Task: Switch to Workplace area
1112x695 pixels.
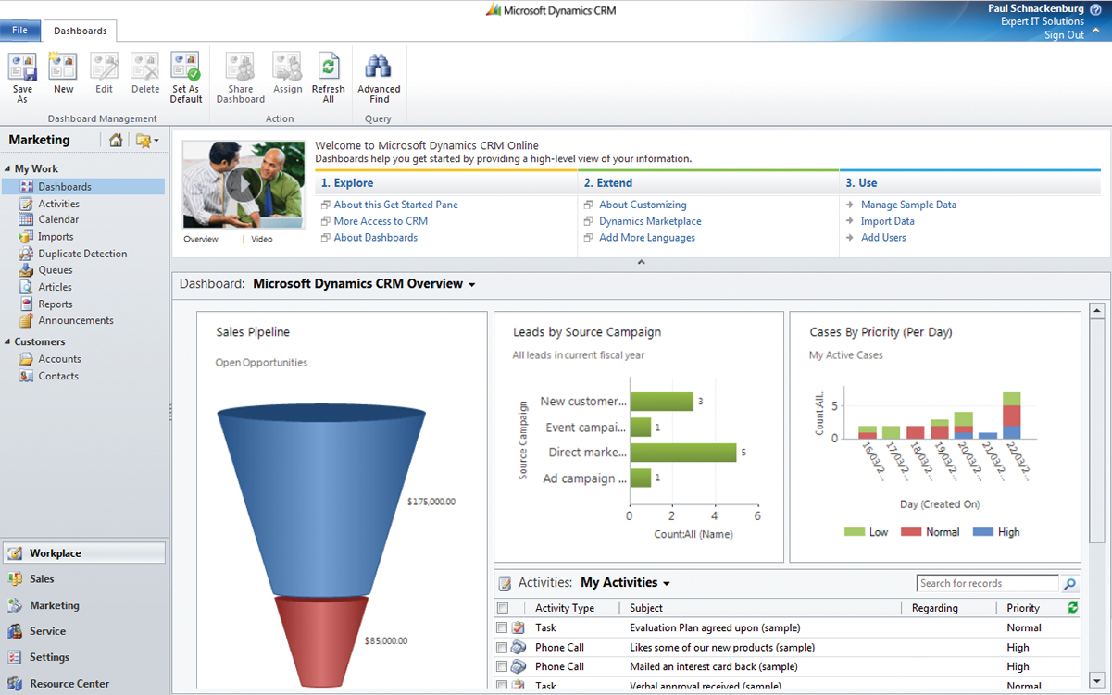Action: [84, 553]
